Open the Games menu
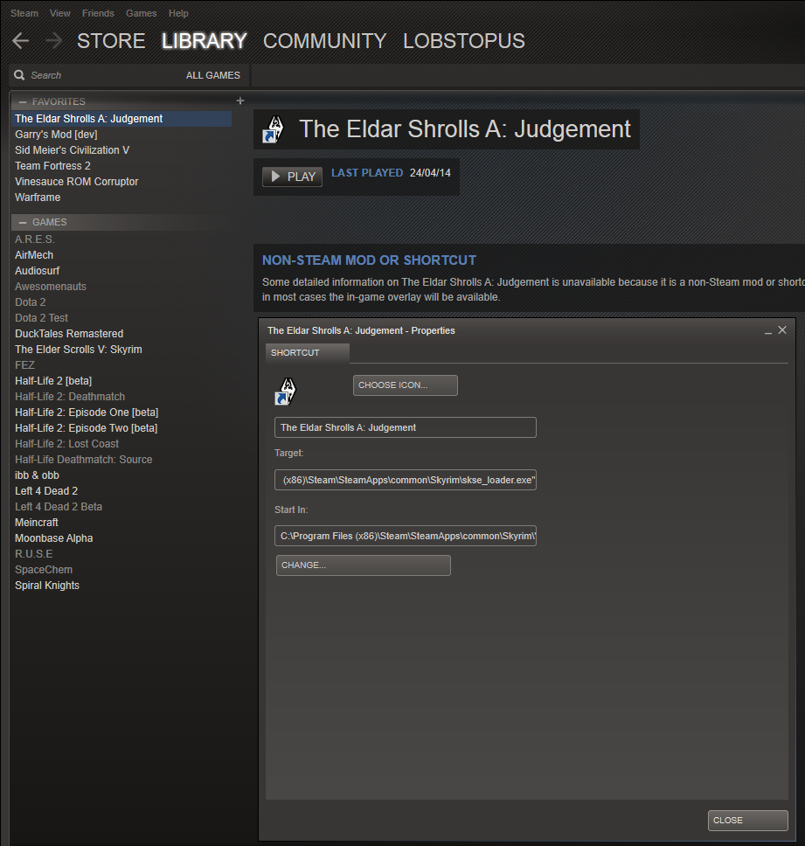This screenshot has height=846, width=805. click(141, 13)
